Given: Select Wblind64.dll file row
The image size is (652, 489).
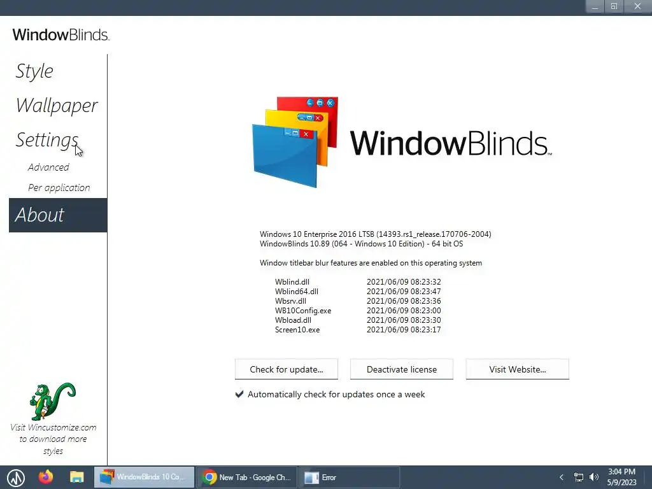Looking at the screenshot, I should pos(358,292).
